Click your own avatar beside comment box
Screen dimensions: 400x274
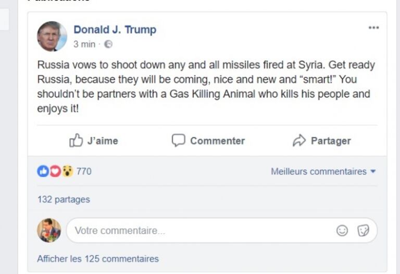[x=49, y=230]
